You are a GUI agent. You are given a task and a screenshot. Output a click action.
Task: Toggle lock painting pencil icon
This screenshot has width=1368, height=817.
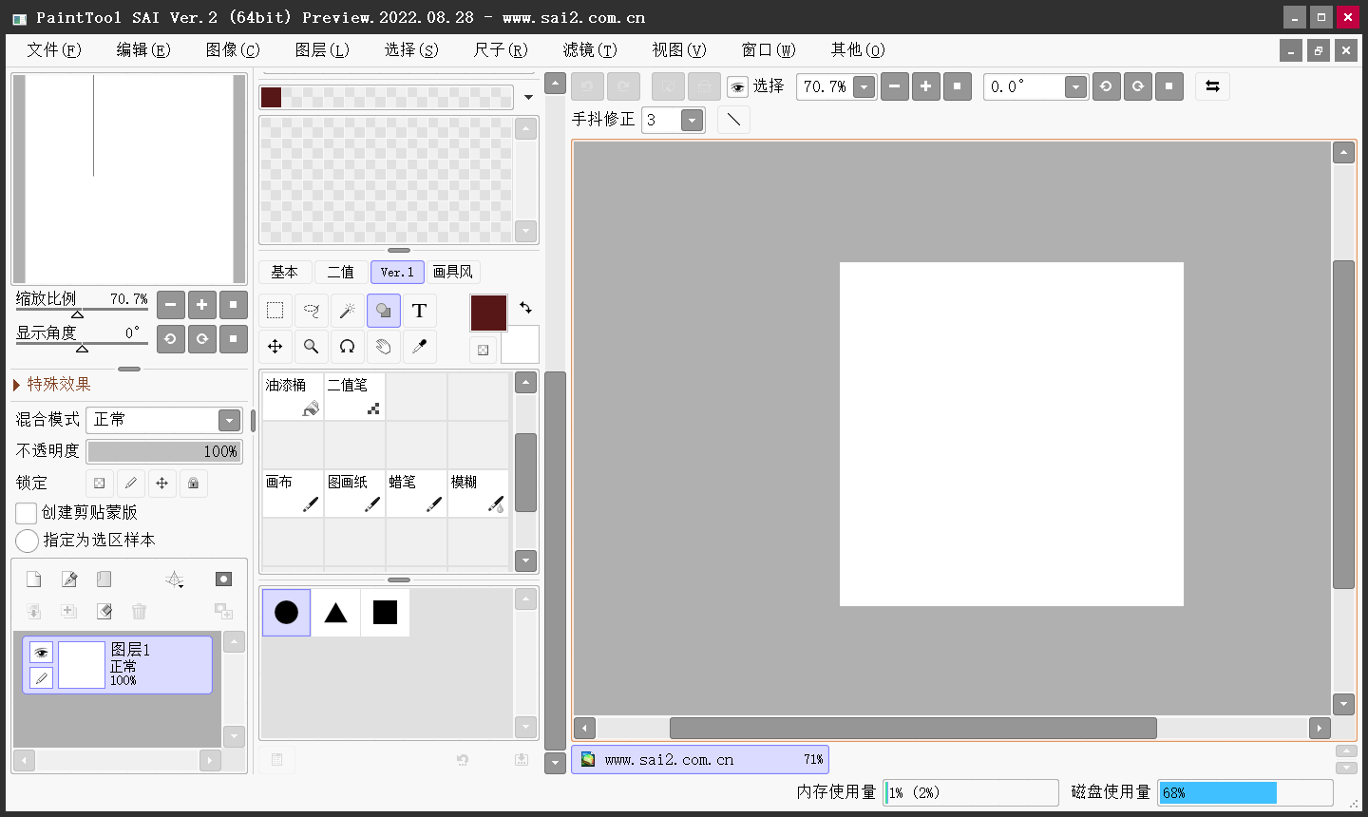point(131,484)
